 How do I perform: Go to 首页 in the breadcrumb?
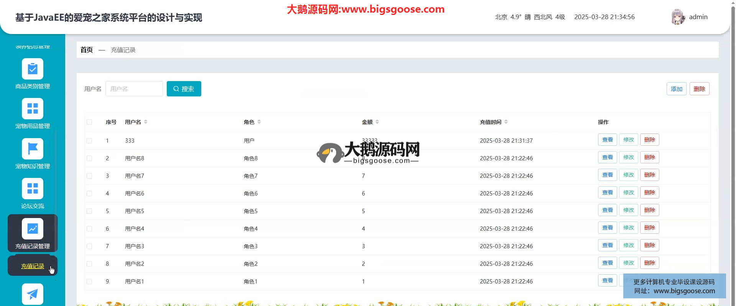[87, 50]
